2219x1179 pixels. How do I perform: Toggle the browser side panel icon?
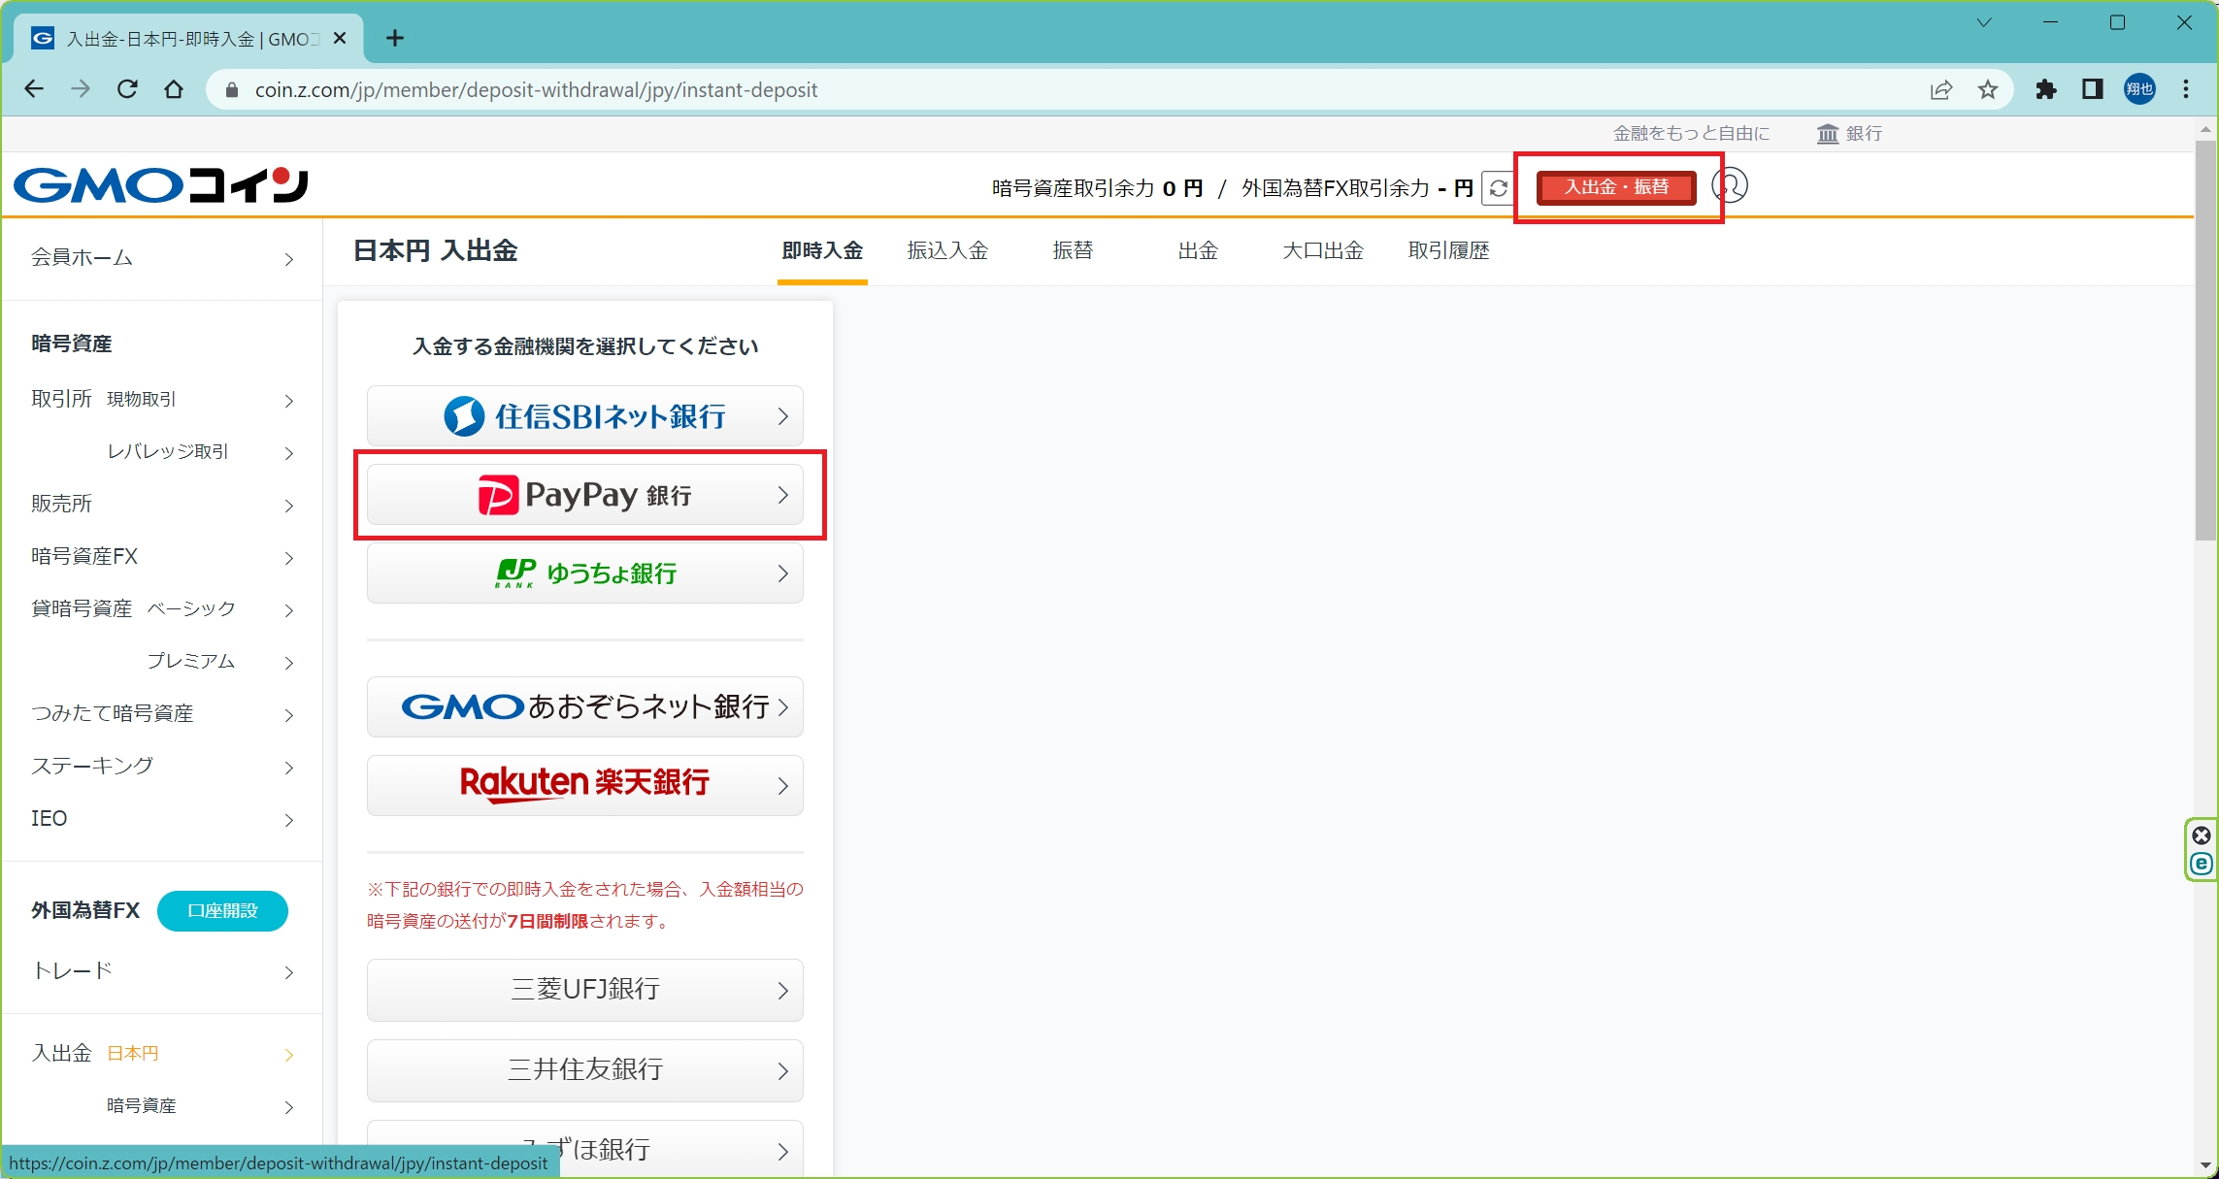2092,90
